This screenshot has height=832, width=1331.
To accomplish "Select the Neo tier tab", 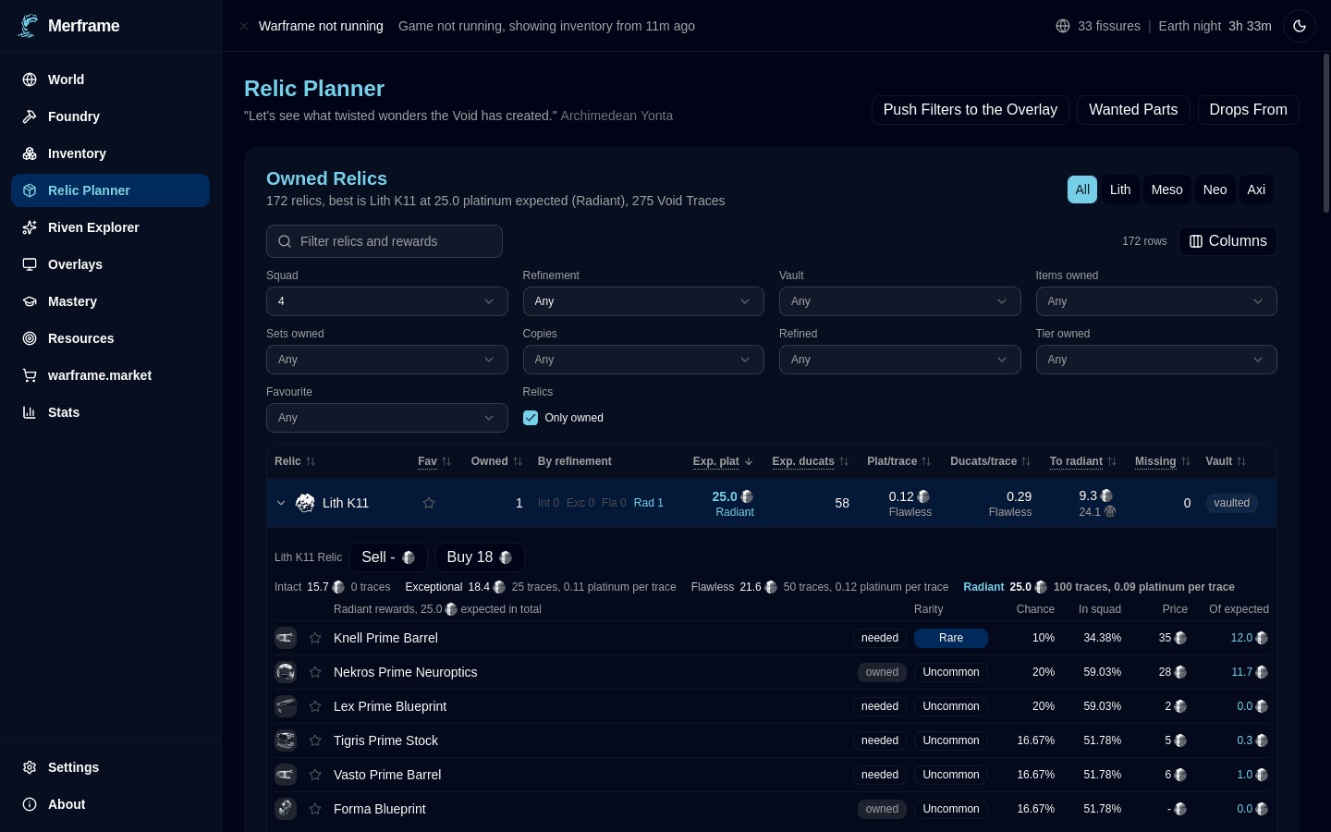I will (x=1215, y=190).
